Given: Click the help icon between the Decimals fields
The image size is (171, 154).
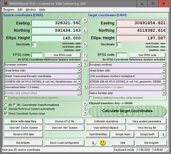Looking at the screenshot, I should pos(85,45).
